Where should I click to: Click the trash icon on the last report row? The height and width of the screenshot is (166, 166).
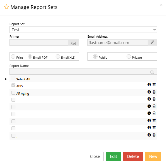click(154, 135)
